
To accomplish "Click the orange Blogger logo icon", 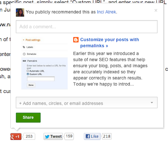I will [x=76, y=40].
